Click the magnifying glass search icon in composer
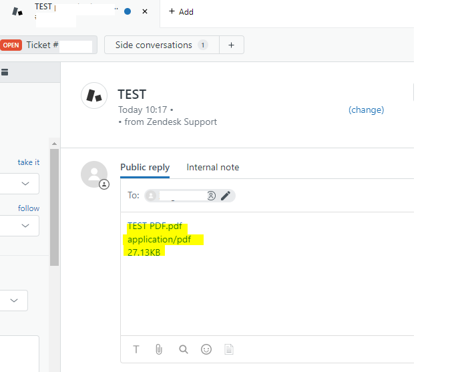This screenshot has width=470, height=372. click(x=184, y=349)
